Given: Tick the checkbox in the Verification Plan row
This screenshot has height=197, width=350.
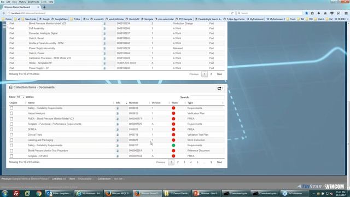Looking at the screenshot, I should [x=11, y=113].
